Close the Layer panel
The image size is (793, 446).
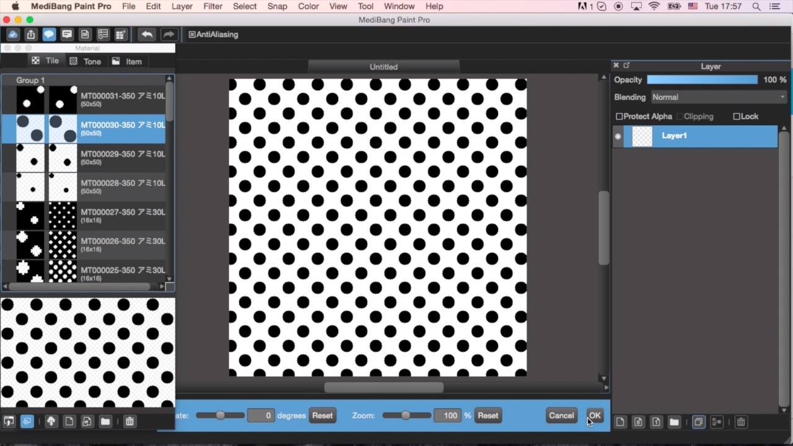click(x=616, y=65)
